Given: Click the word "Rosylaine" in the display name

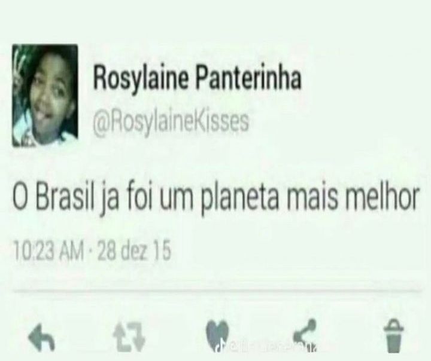Looking at the screenshot, I should coord(141,78).
